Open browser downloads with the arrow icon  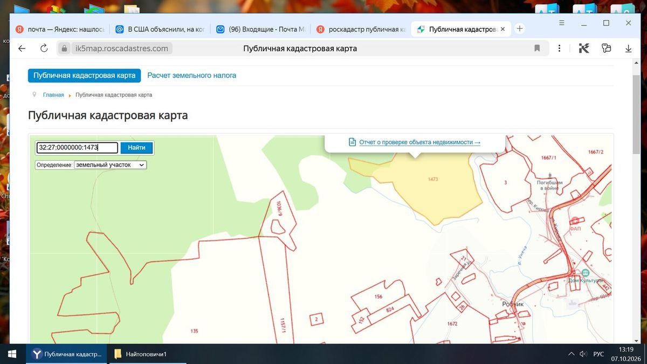pos(628,49)
